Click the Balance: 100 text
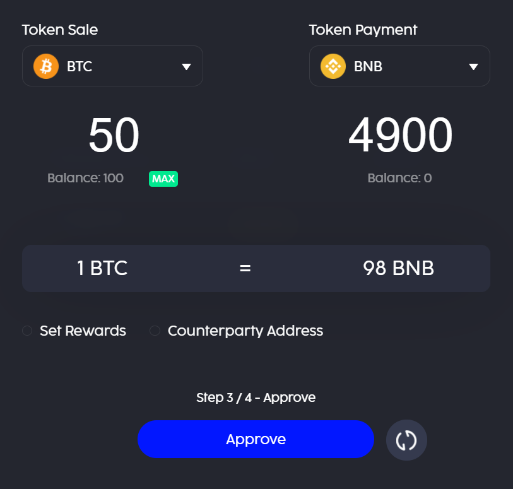 (85, 179)
